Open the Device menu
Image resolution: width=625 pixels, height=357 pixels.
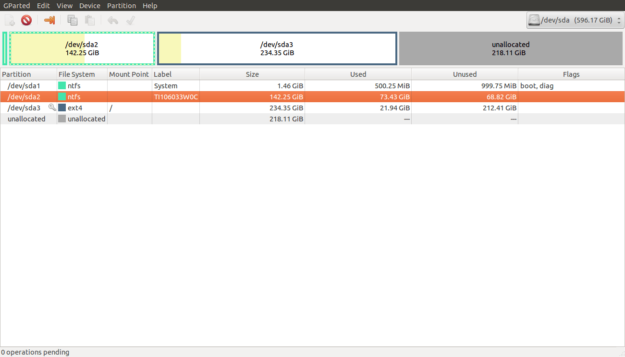[89, 5]
